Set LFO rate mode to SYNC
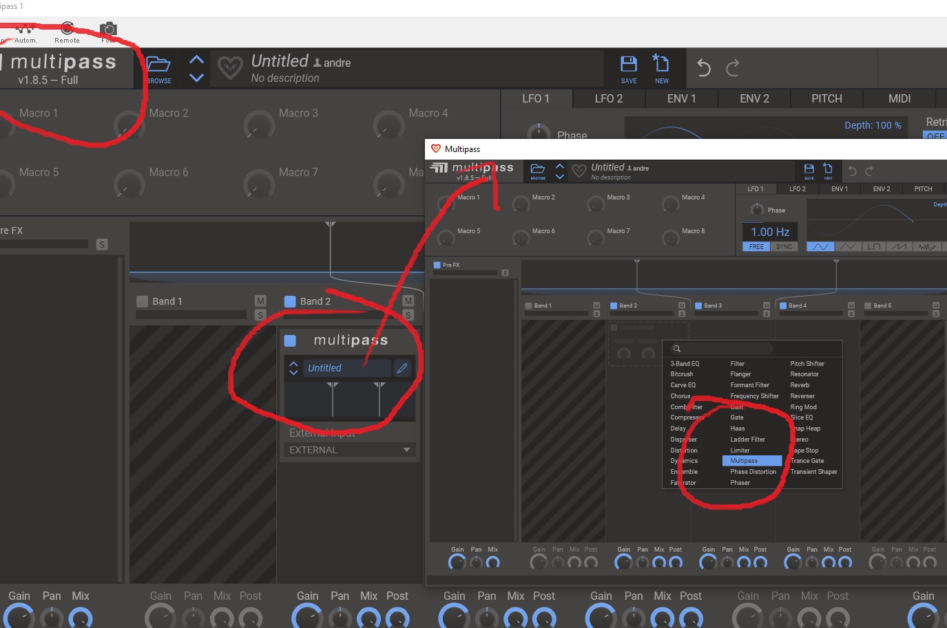 coord(784,247)
